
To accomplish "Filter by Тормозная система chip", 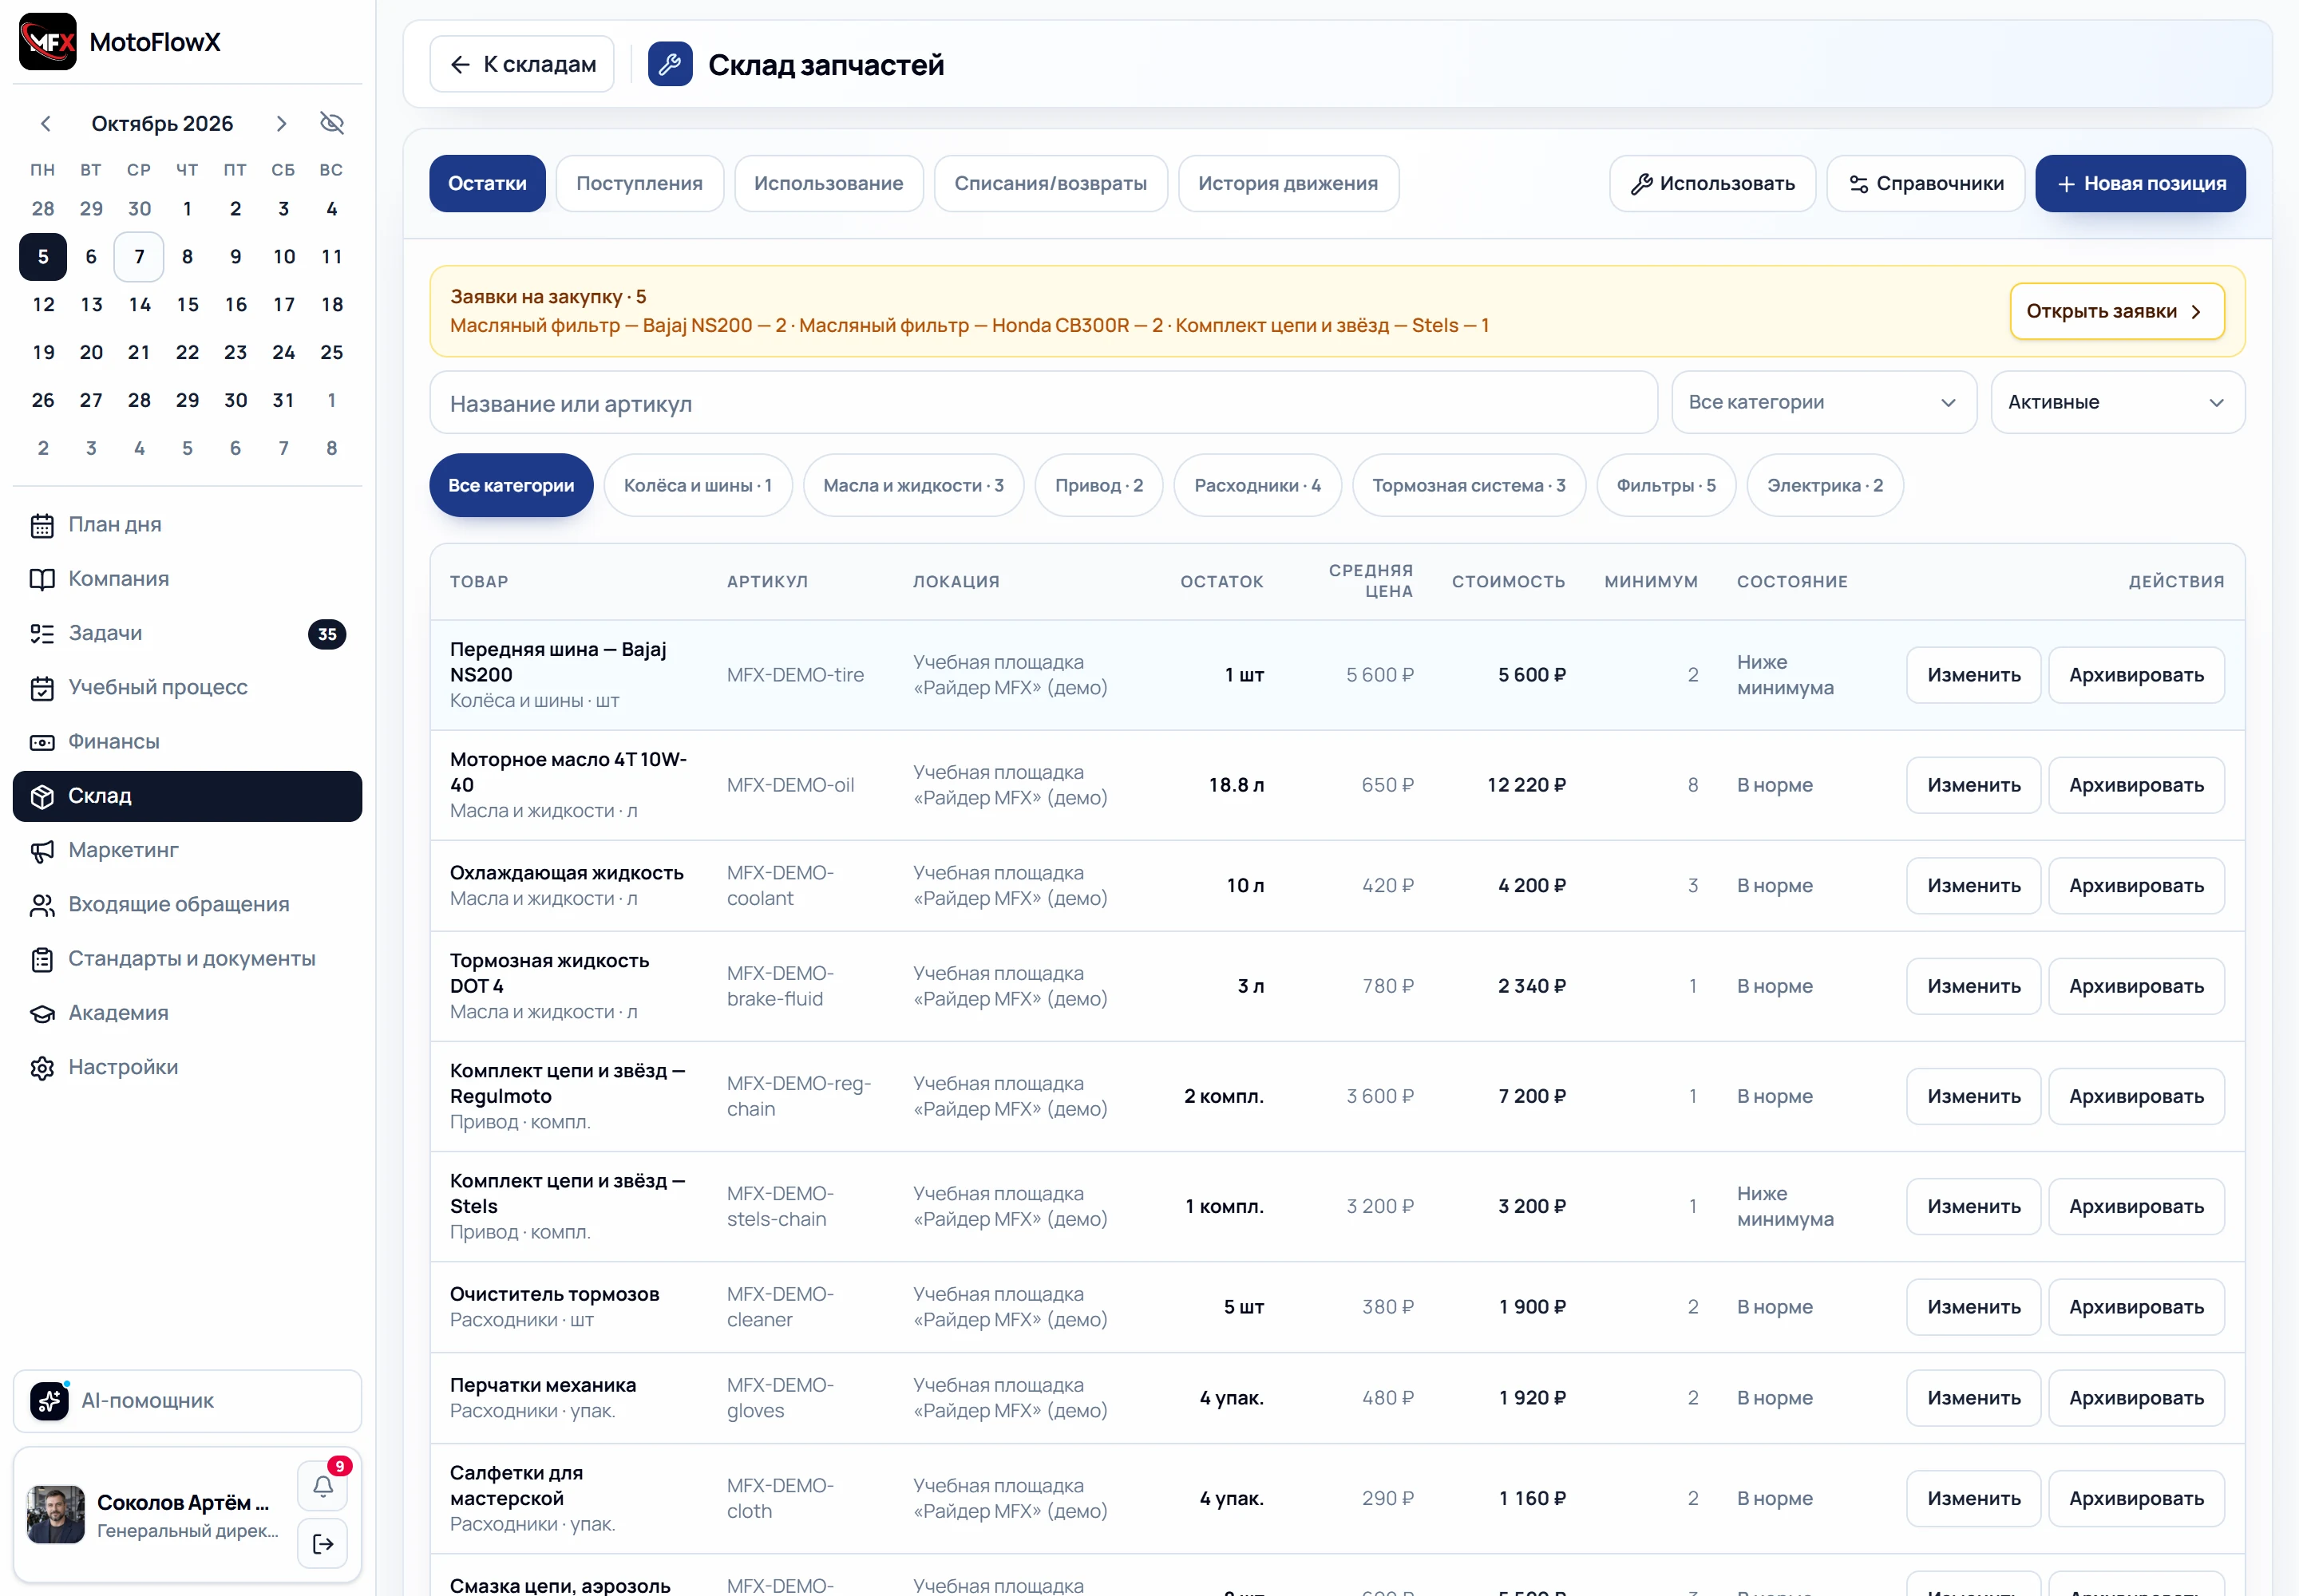I will pyautogui.click(x=1469, y=485).
